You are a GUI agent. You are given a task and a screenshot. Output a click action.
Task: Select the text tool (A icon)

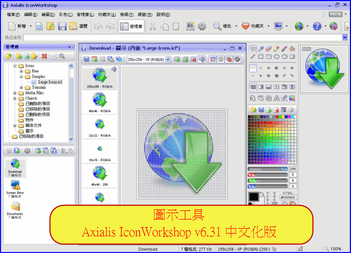tap(276, 98)
